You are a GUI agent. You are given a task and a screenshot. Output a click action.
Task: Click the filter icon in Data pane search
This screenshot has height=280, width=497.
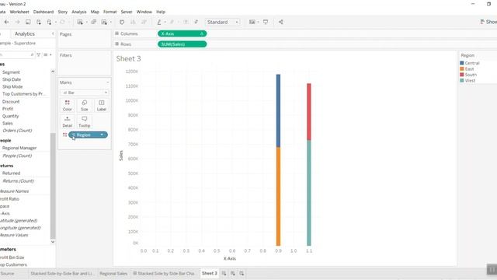[39, 55]
